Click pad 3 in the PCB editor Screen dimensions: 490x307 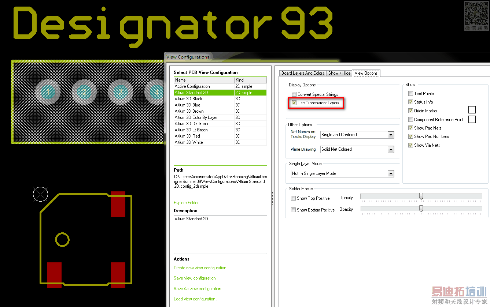(x=121, y=92)
